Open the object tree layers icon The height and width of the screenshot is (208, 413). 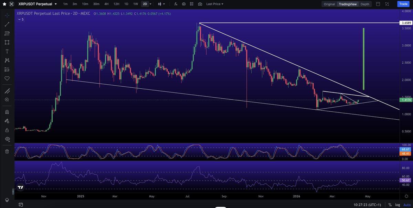click(7, 200)
